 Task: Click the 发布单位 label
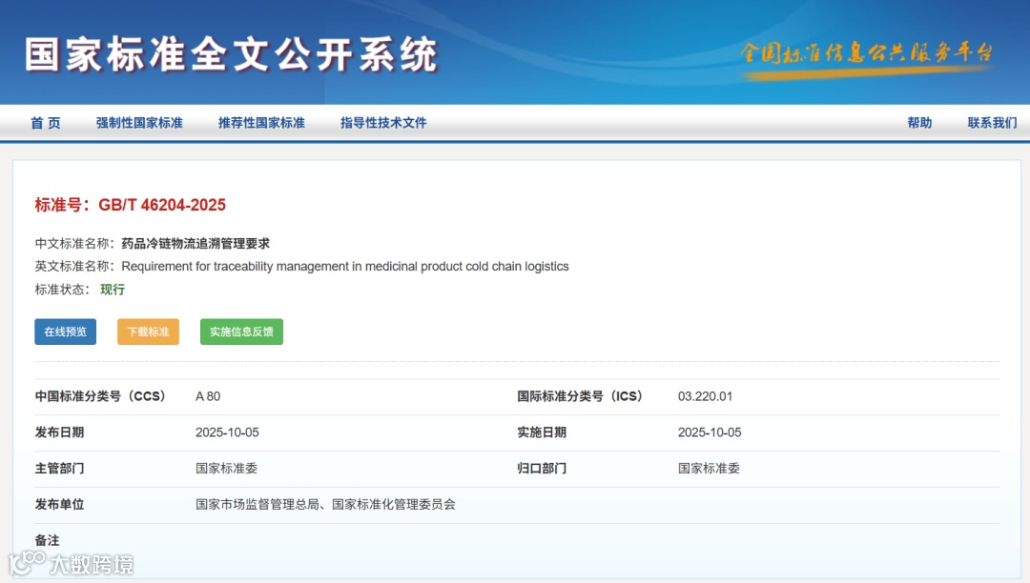tap(60, 505)
